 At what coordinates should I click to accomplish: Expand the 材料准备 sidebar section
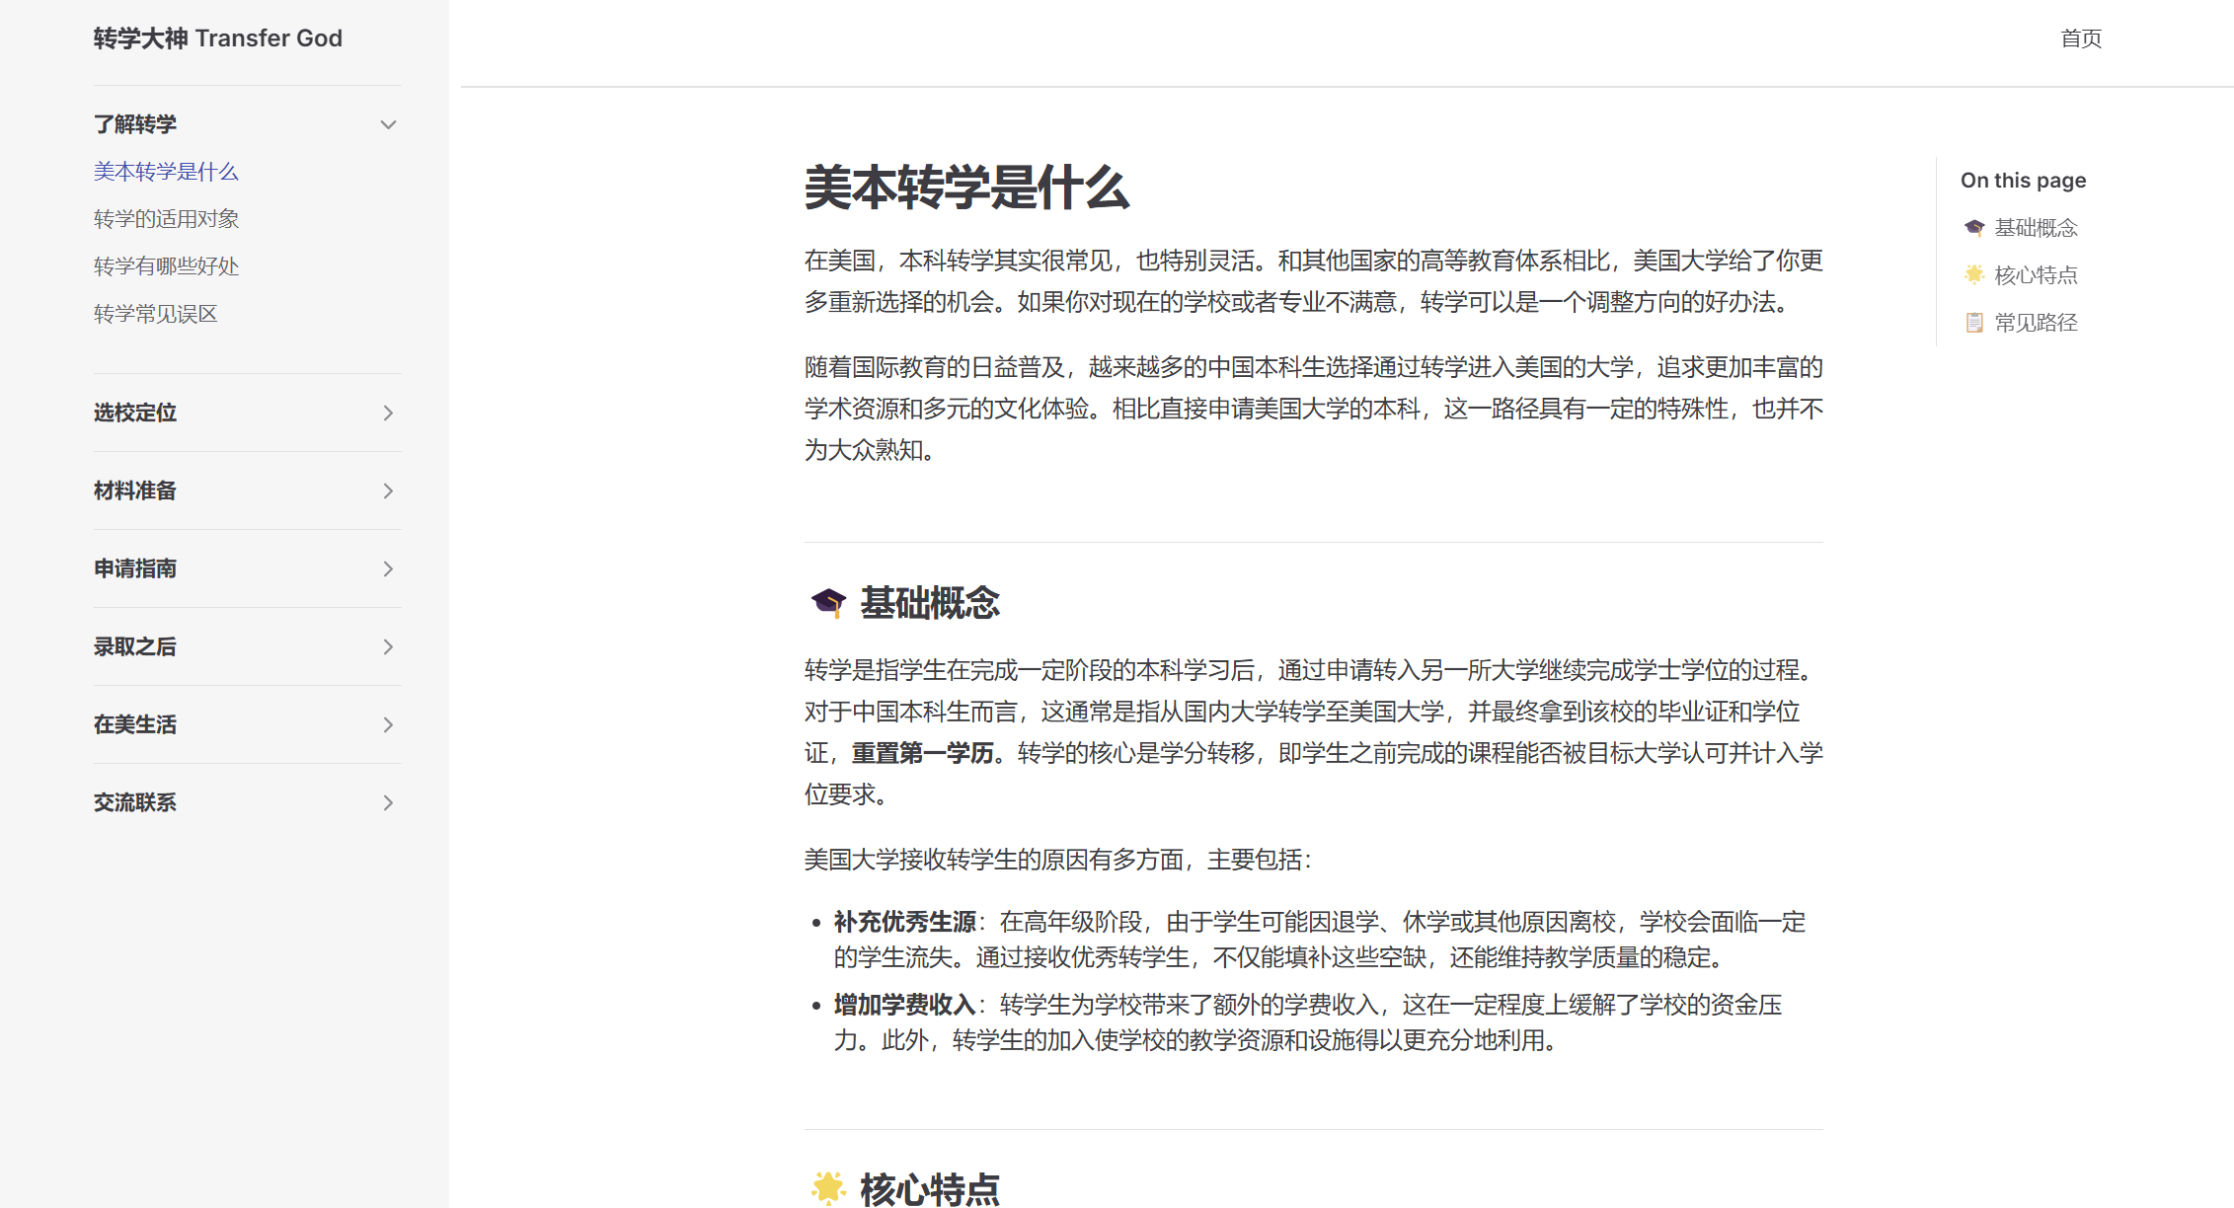[388, 491]
